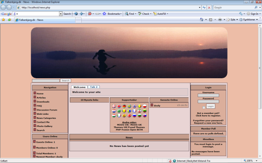
Task: Click the Google toolbar Search button
Action: [67, 14]
